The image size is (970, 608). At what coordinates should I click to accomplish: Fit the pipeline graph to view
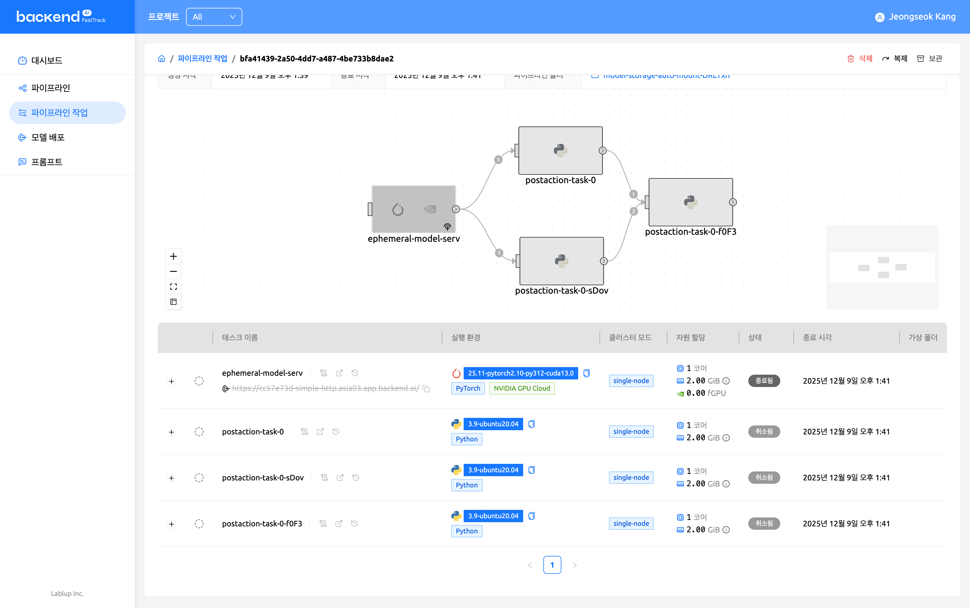173,287
